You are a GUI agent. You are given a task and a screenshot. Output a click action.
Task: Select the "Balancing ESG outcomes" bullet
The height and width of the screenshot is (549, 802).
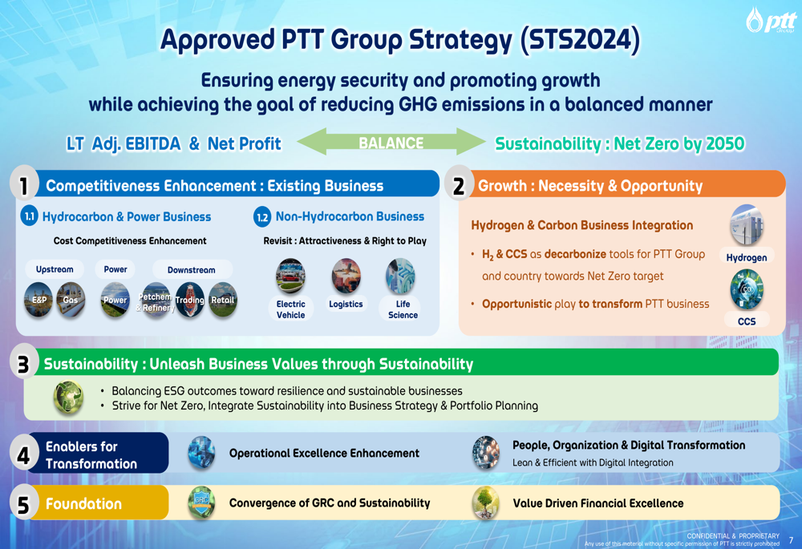click(287, 391)
